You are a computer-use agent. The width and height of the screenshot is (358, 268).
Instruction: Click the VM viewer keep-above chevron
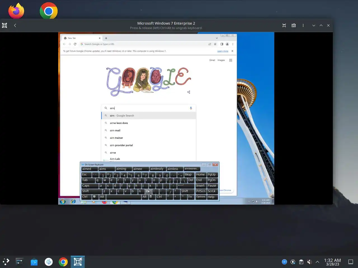pyautogui.click(x=321, y=25)
